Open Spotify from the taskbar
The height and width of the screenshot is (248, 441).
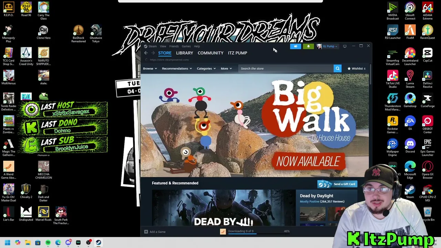(x=48, y=242)
